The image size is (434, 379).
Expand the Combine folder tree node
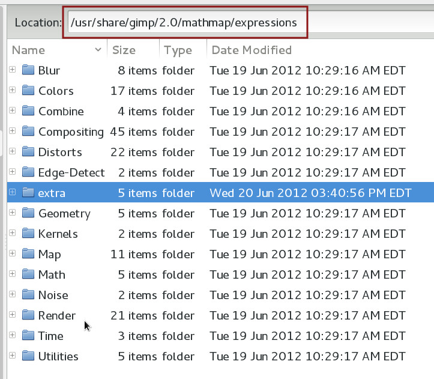12,111
